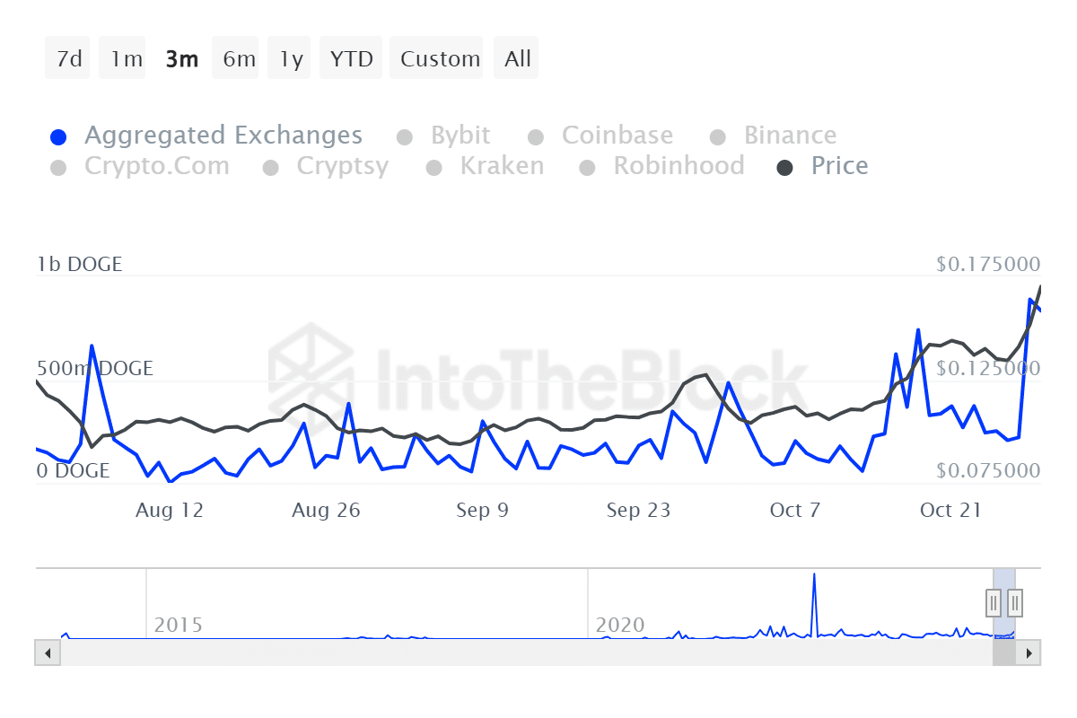
Task: Enable the Bybit series in legend
Action: [405, 137]
